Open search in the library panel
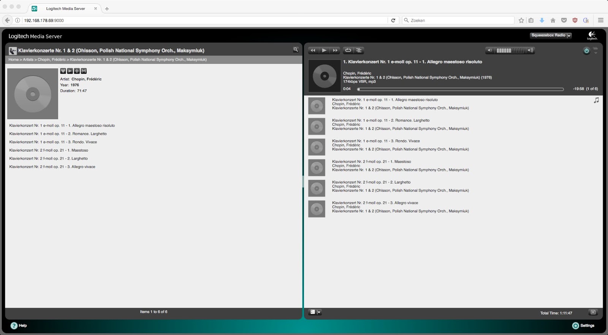This screenshot has height=335, width=608. [296, 49]
